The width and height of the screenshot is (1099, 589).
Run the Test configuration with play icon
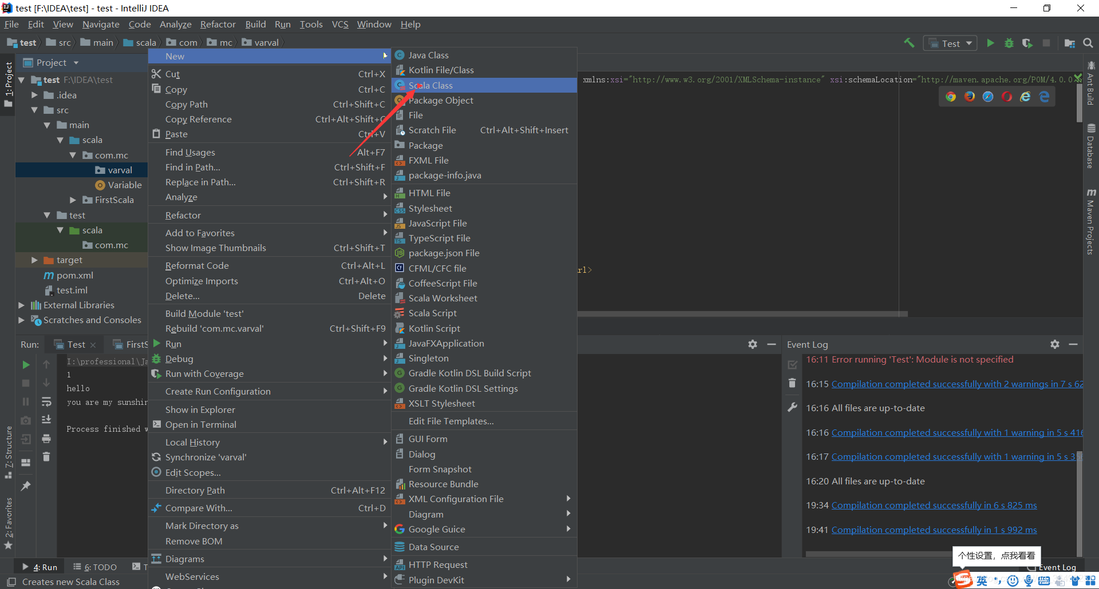pyautogui.click(x=990, y=43)
